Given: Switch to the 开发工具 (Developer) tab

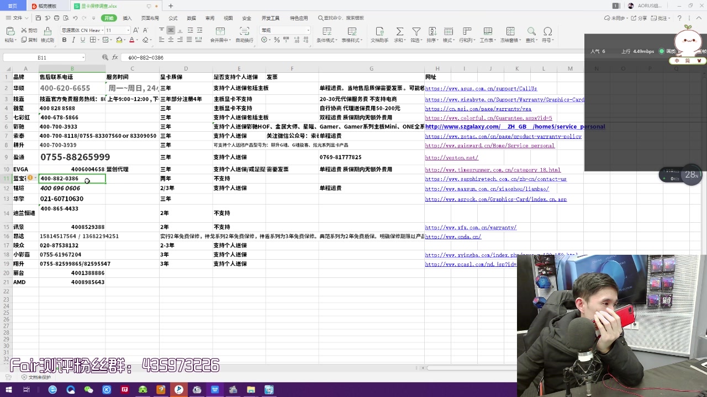Looking at the screenshot, I should click(x=270, y=18).
